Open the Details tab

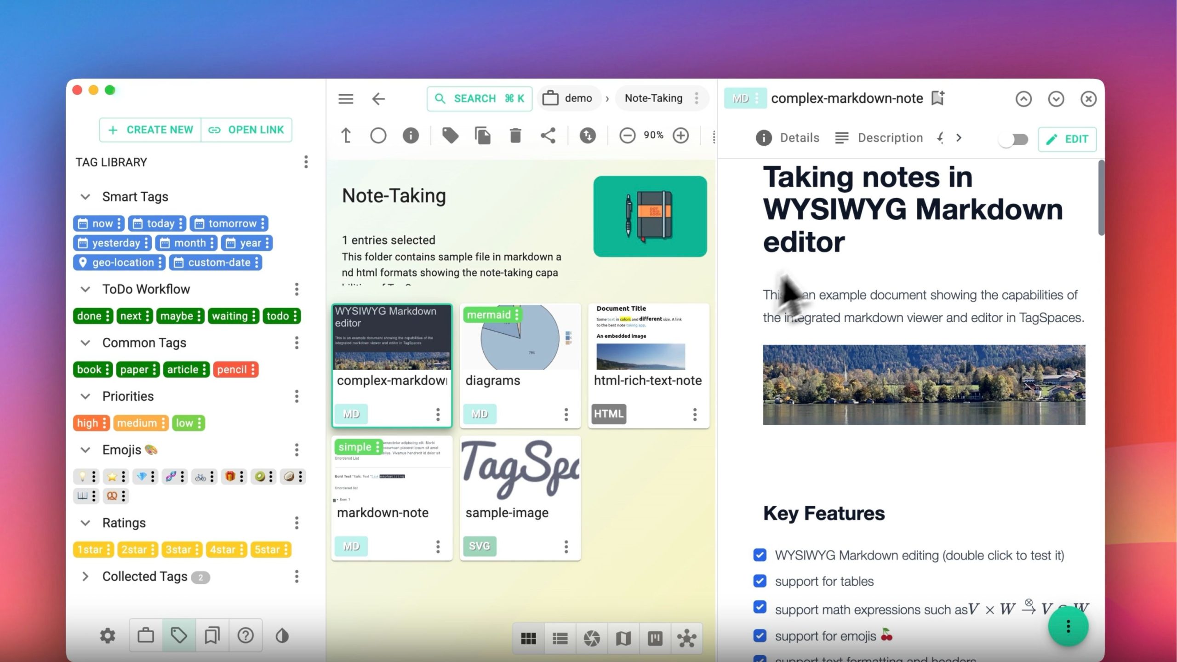787,138
